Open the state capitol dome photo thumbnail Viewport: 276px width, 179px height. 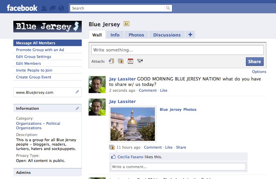133,124
